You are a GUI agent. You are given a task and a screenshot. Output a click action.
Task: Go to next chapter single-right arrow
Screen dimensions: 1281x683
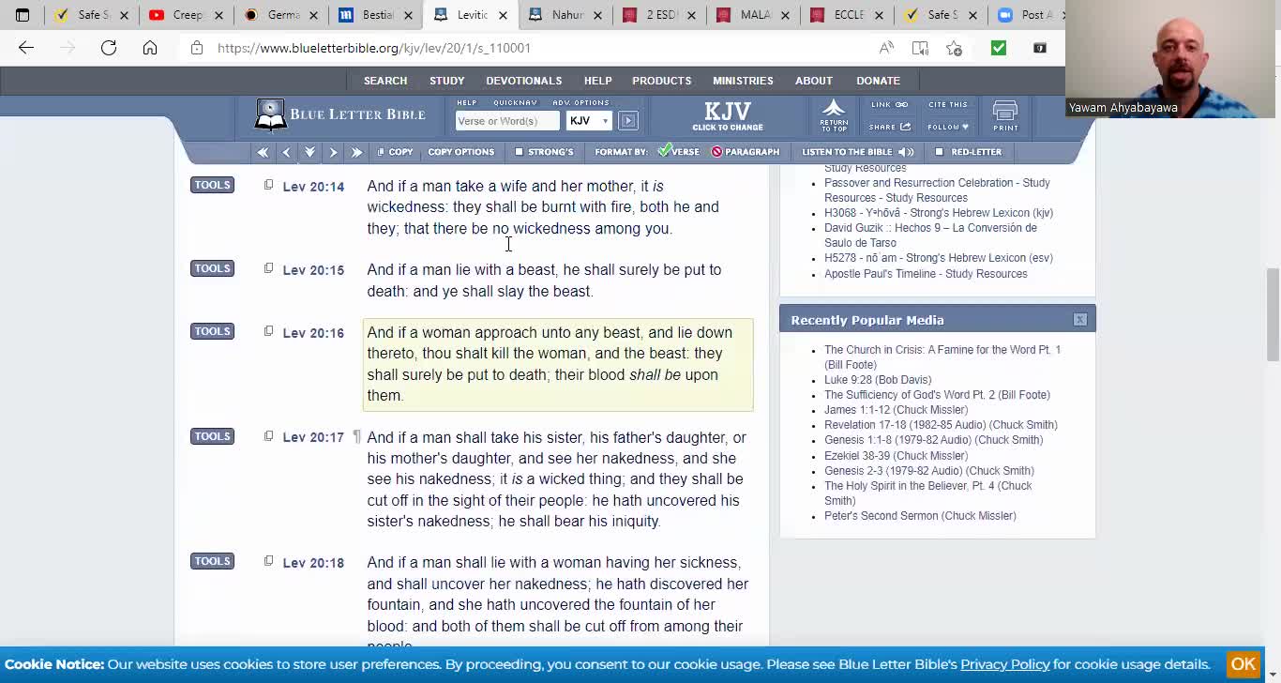pyautogui.click(x=333, y=152)
